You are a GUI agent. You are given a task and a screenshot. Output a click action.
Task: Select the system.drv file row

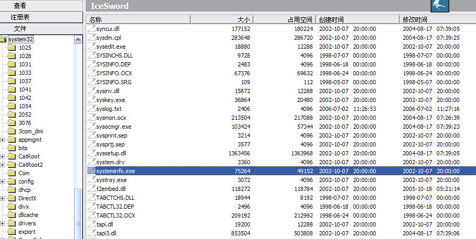tap(281, 162)
